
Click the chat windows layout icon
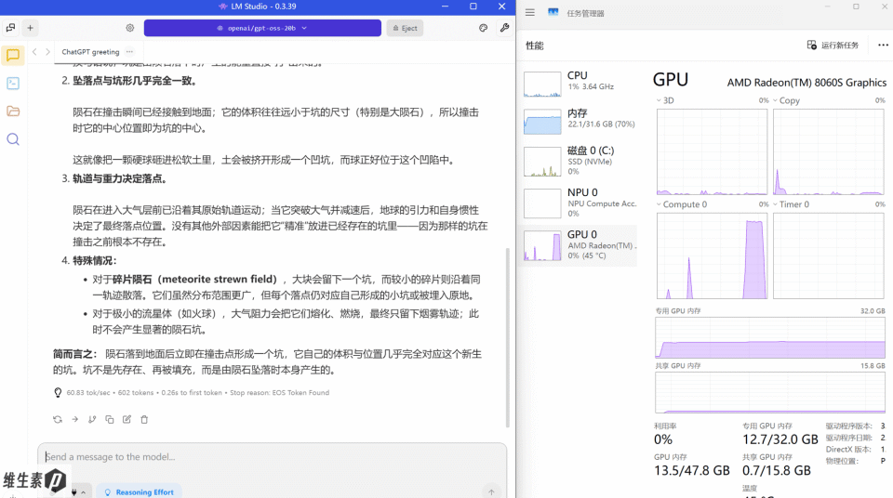tap(11, 27)
